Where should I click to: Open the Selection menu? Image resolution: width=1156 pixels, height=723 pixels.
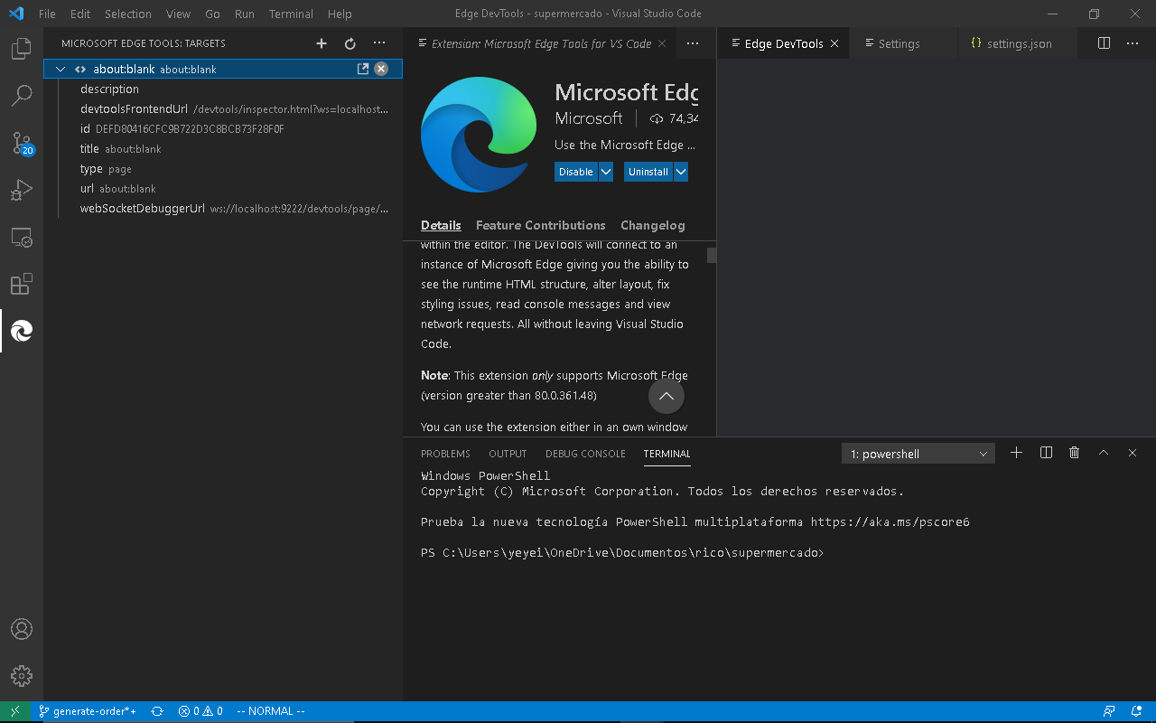click(128, 14)
